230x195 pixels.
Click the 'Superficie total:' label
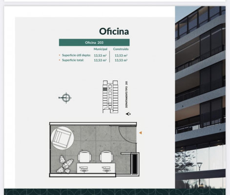tap(73, 60)
